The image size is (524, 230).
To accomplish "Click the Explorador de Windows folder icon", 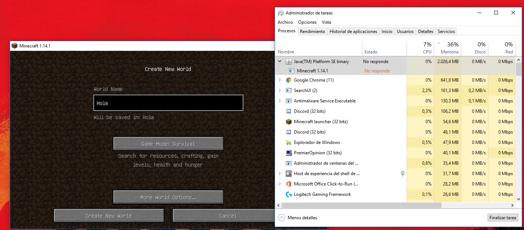I will 289,142.
